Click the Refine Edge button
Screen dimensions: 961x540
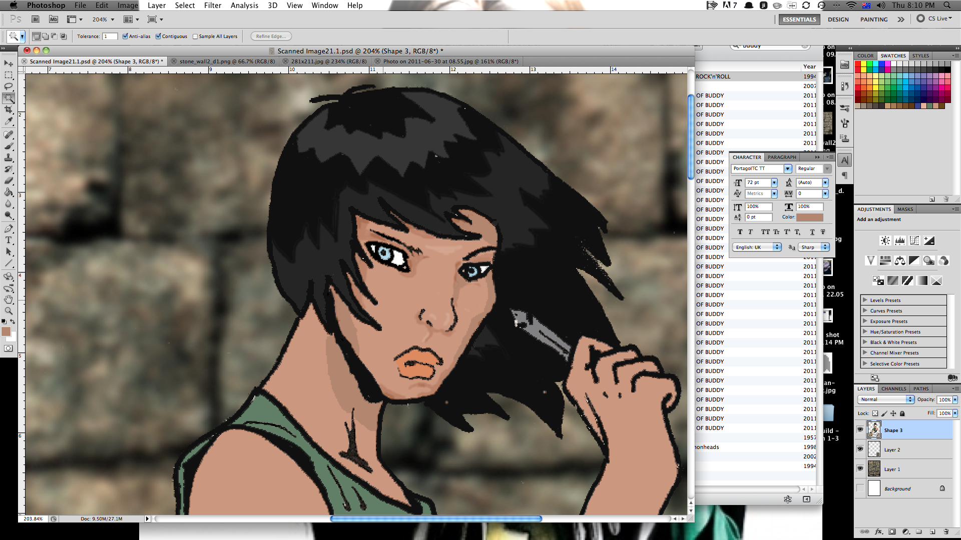[271, 36]
